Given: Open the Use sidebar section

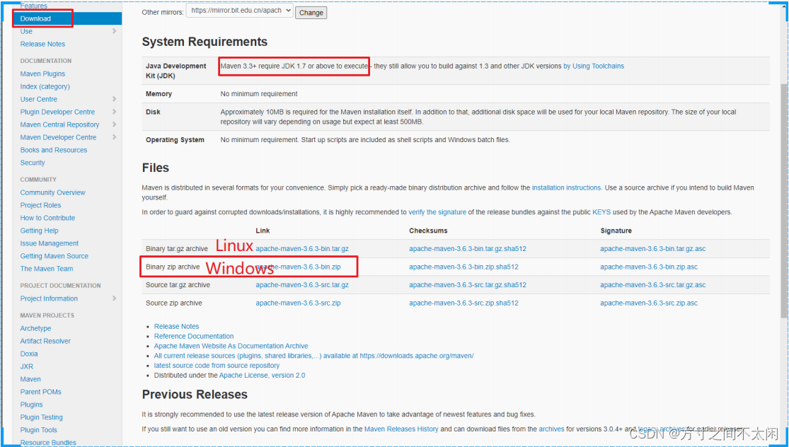Looking at the screenshot, I should pyautogui.click(x=26, y=31).
